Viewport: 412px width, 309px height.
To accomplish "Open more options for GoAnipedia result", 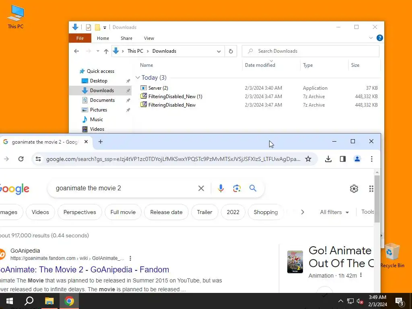I will pyautogui.click(x=130, y=258).
